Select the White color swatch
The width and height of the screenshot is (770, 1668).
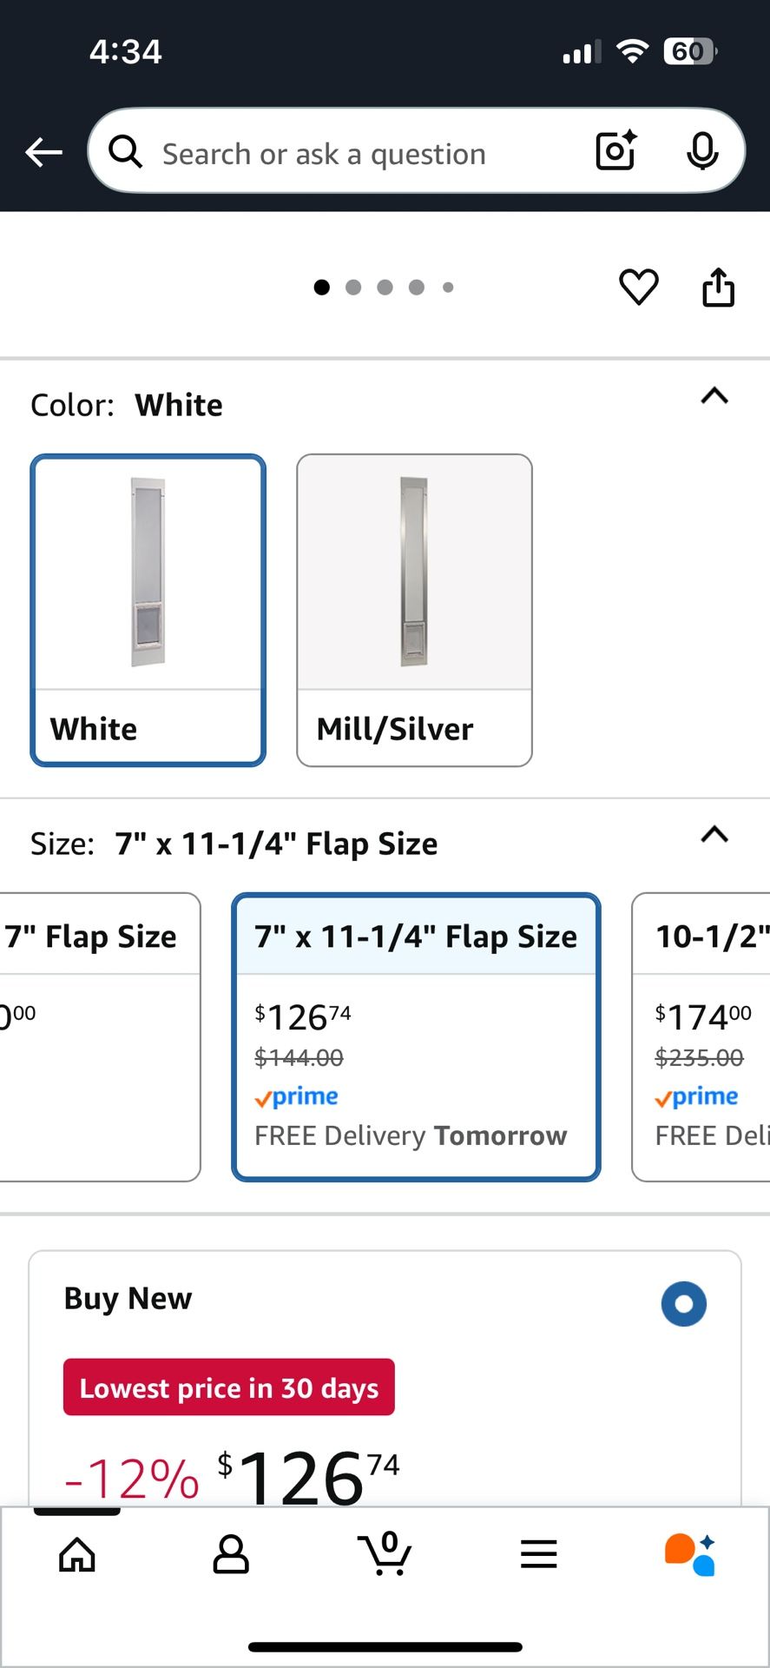pos(148,610)
